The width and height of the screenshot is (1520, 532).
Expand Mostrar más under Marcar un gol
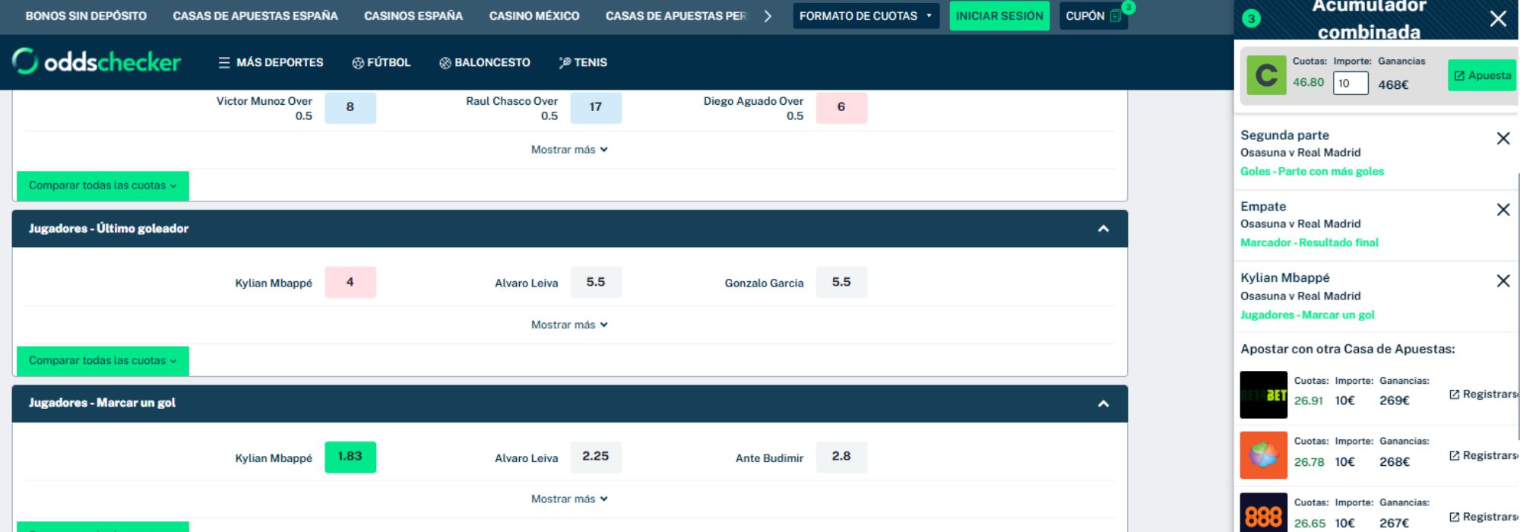point(569,499)
